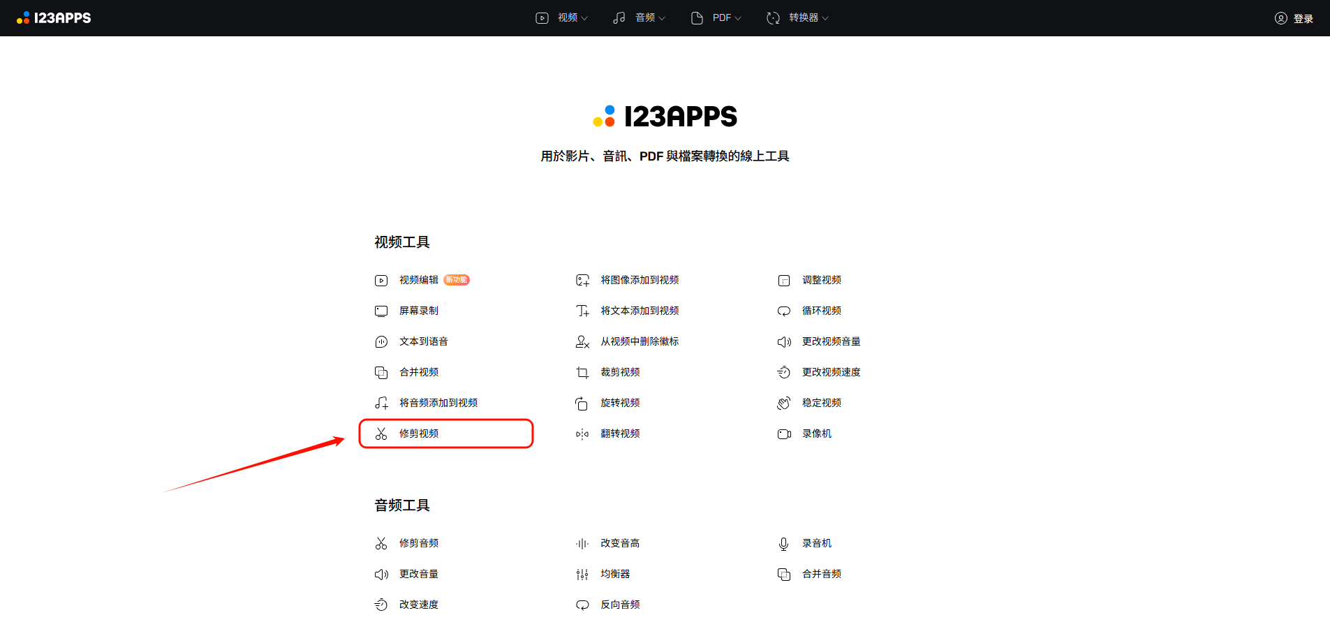
Task: Open the 视频编辑 tool link
Action: click(419, 280)
